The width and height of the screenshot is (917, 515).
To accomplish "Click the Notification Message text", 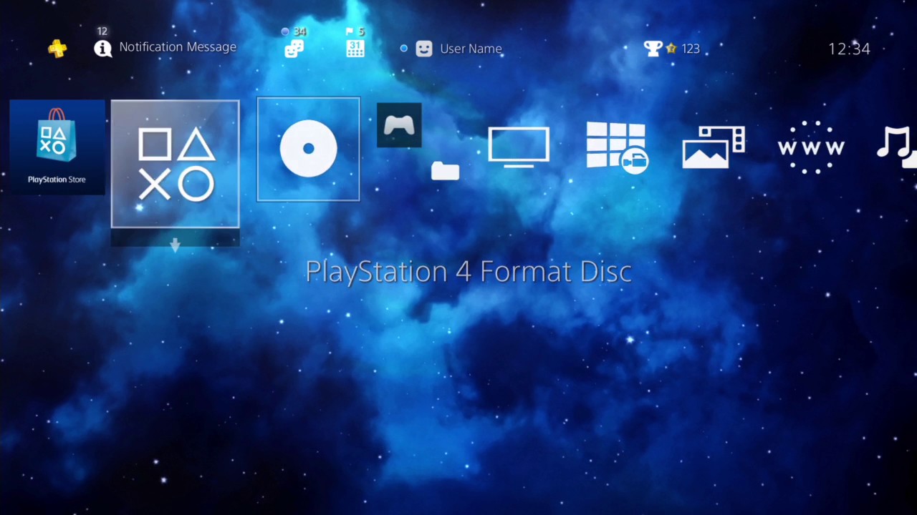I will (178, 47).
